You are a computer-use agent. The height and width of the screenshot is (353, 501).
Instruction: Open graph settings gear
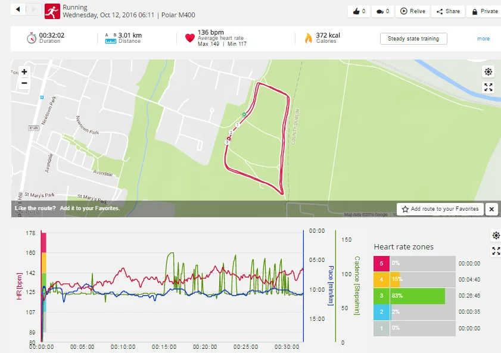coord(496,236)
